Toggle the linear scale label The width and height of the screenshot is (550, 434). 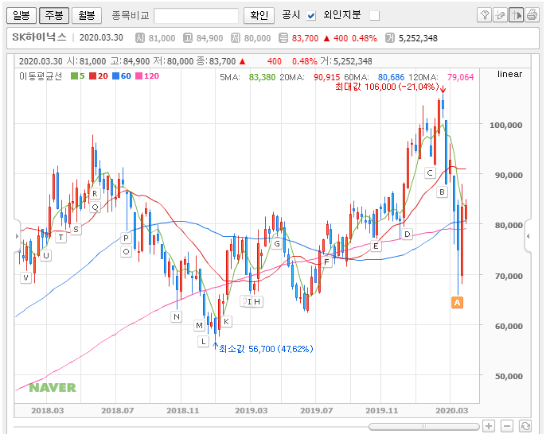(509, 74)
